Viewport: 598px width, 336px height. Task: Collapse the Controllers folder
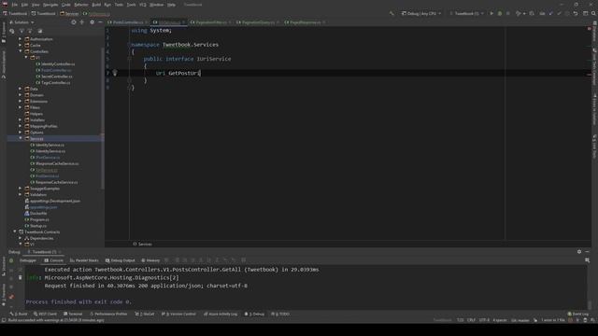[x=21, y=51]
